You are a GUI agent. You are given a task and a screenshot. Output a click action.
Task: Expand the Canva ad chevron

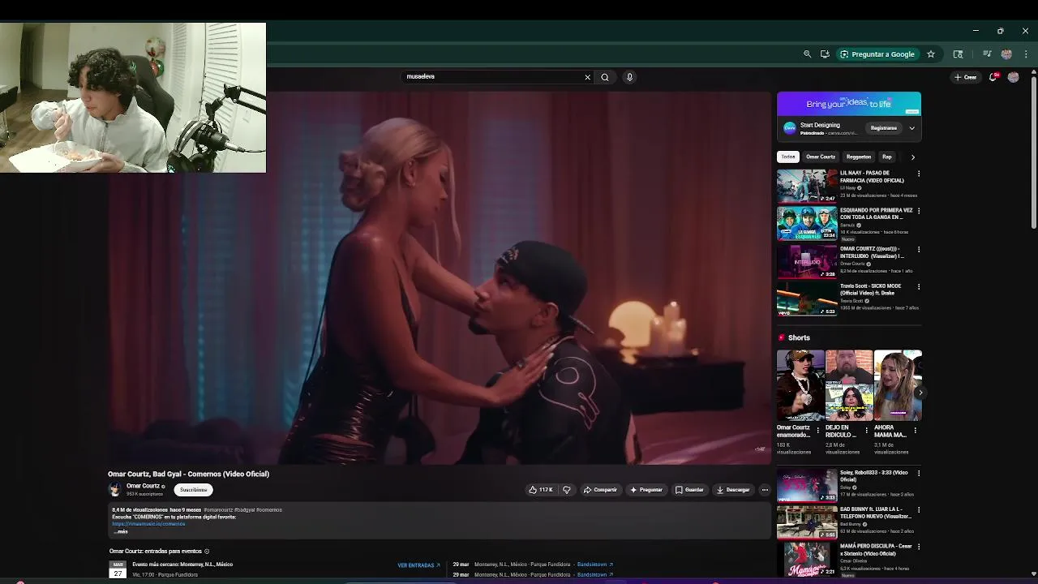911,128
